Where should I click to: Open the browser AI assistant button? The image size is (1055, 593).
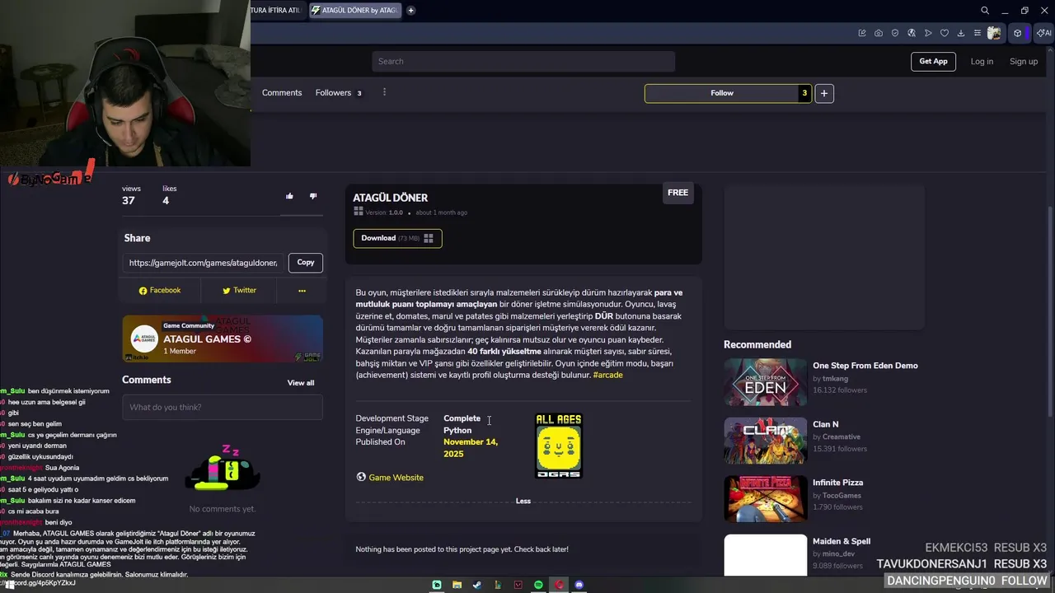[1044, 33]
